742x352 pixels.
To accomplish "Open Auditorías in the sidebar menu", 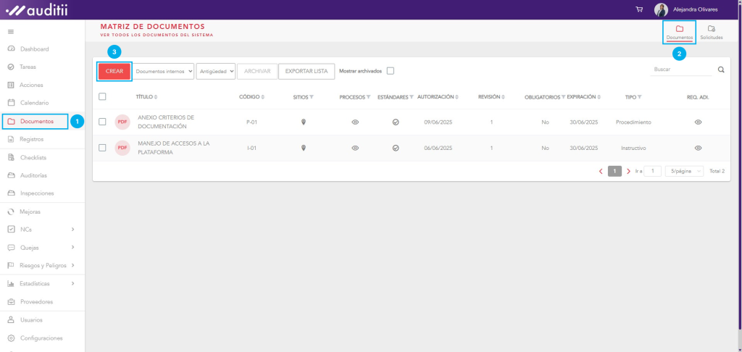I will click(33, 175).
